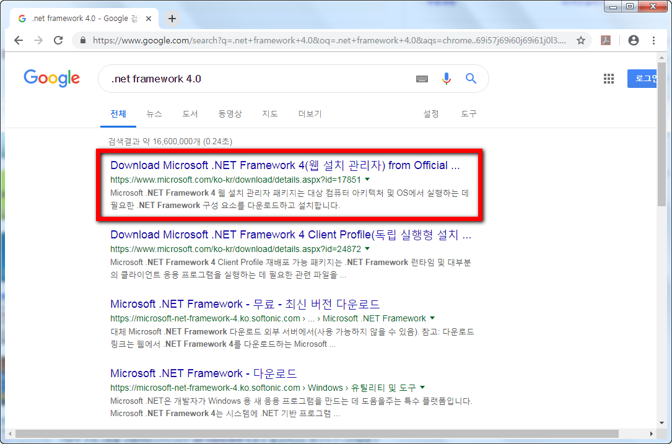This screenshot has width=672, height=444.
Task: Open the PDF extension icon in the toolbar
Action: (x=606, y=40)
